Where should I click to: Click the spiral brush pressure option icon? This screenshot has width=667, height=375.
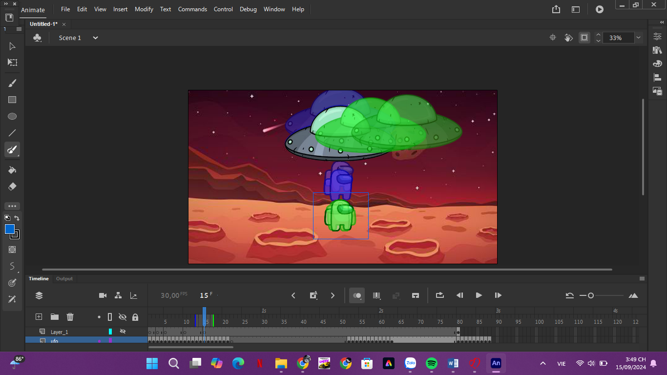pos(12,283)
